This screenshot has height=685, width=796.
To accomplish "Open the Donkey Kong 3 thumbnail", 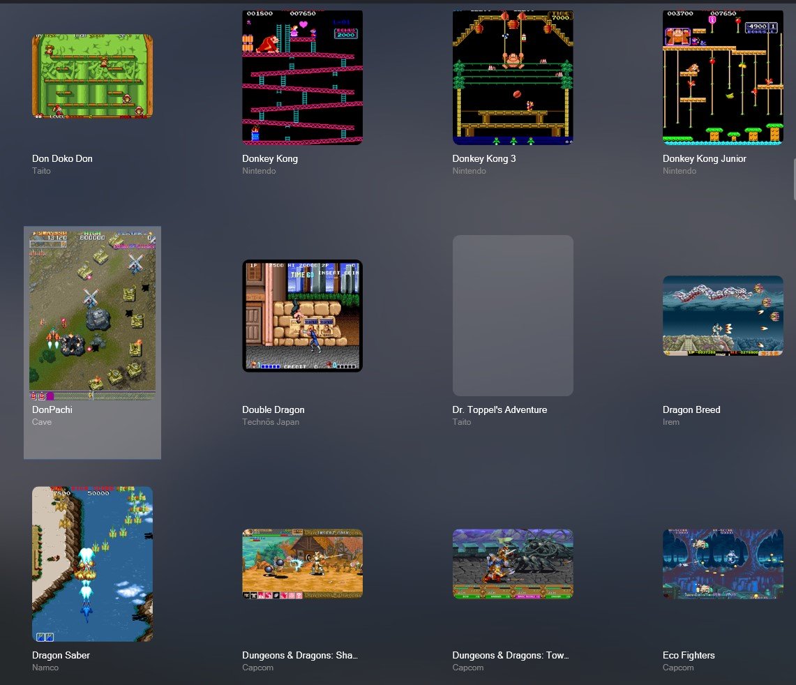I will [513, 77].
